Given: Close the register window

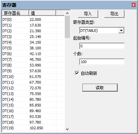Looking at the screenshot, I should point(134,5).
